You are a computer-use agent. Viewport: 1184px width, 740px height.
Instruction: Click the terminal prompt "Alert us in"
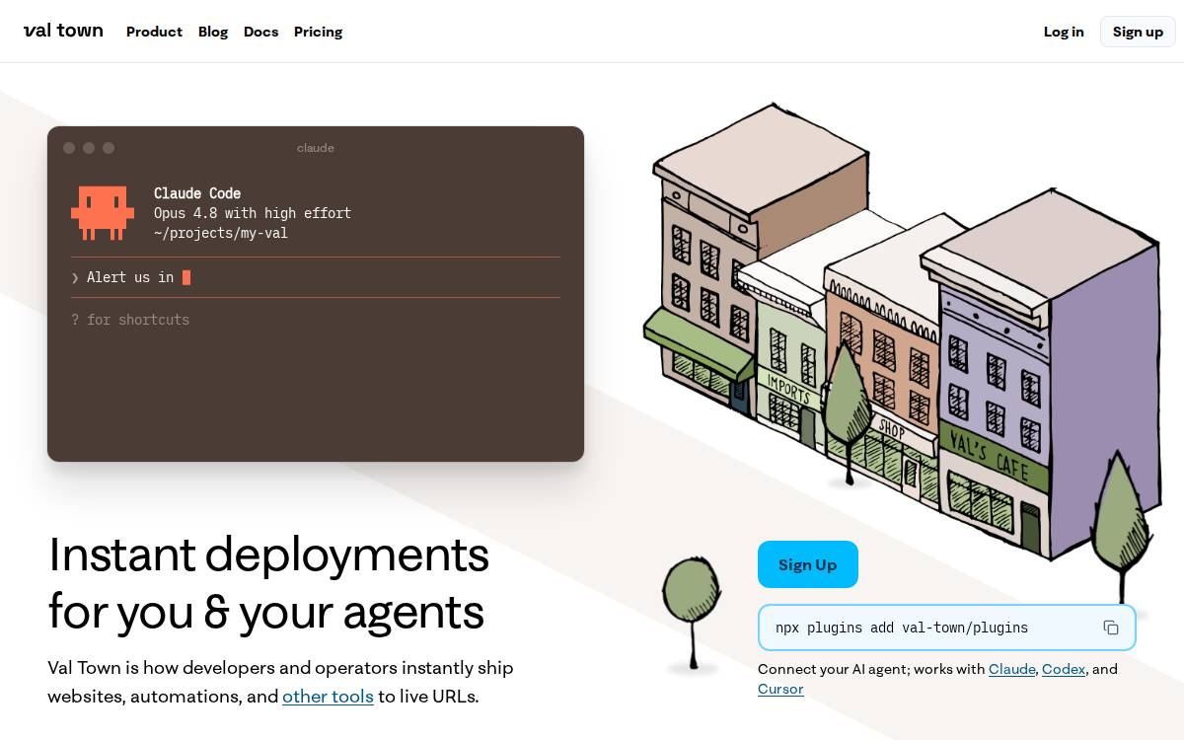[130, 277]
